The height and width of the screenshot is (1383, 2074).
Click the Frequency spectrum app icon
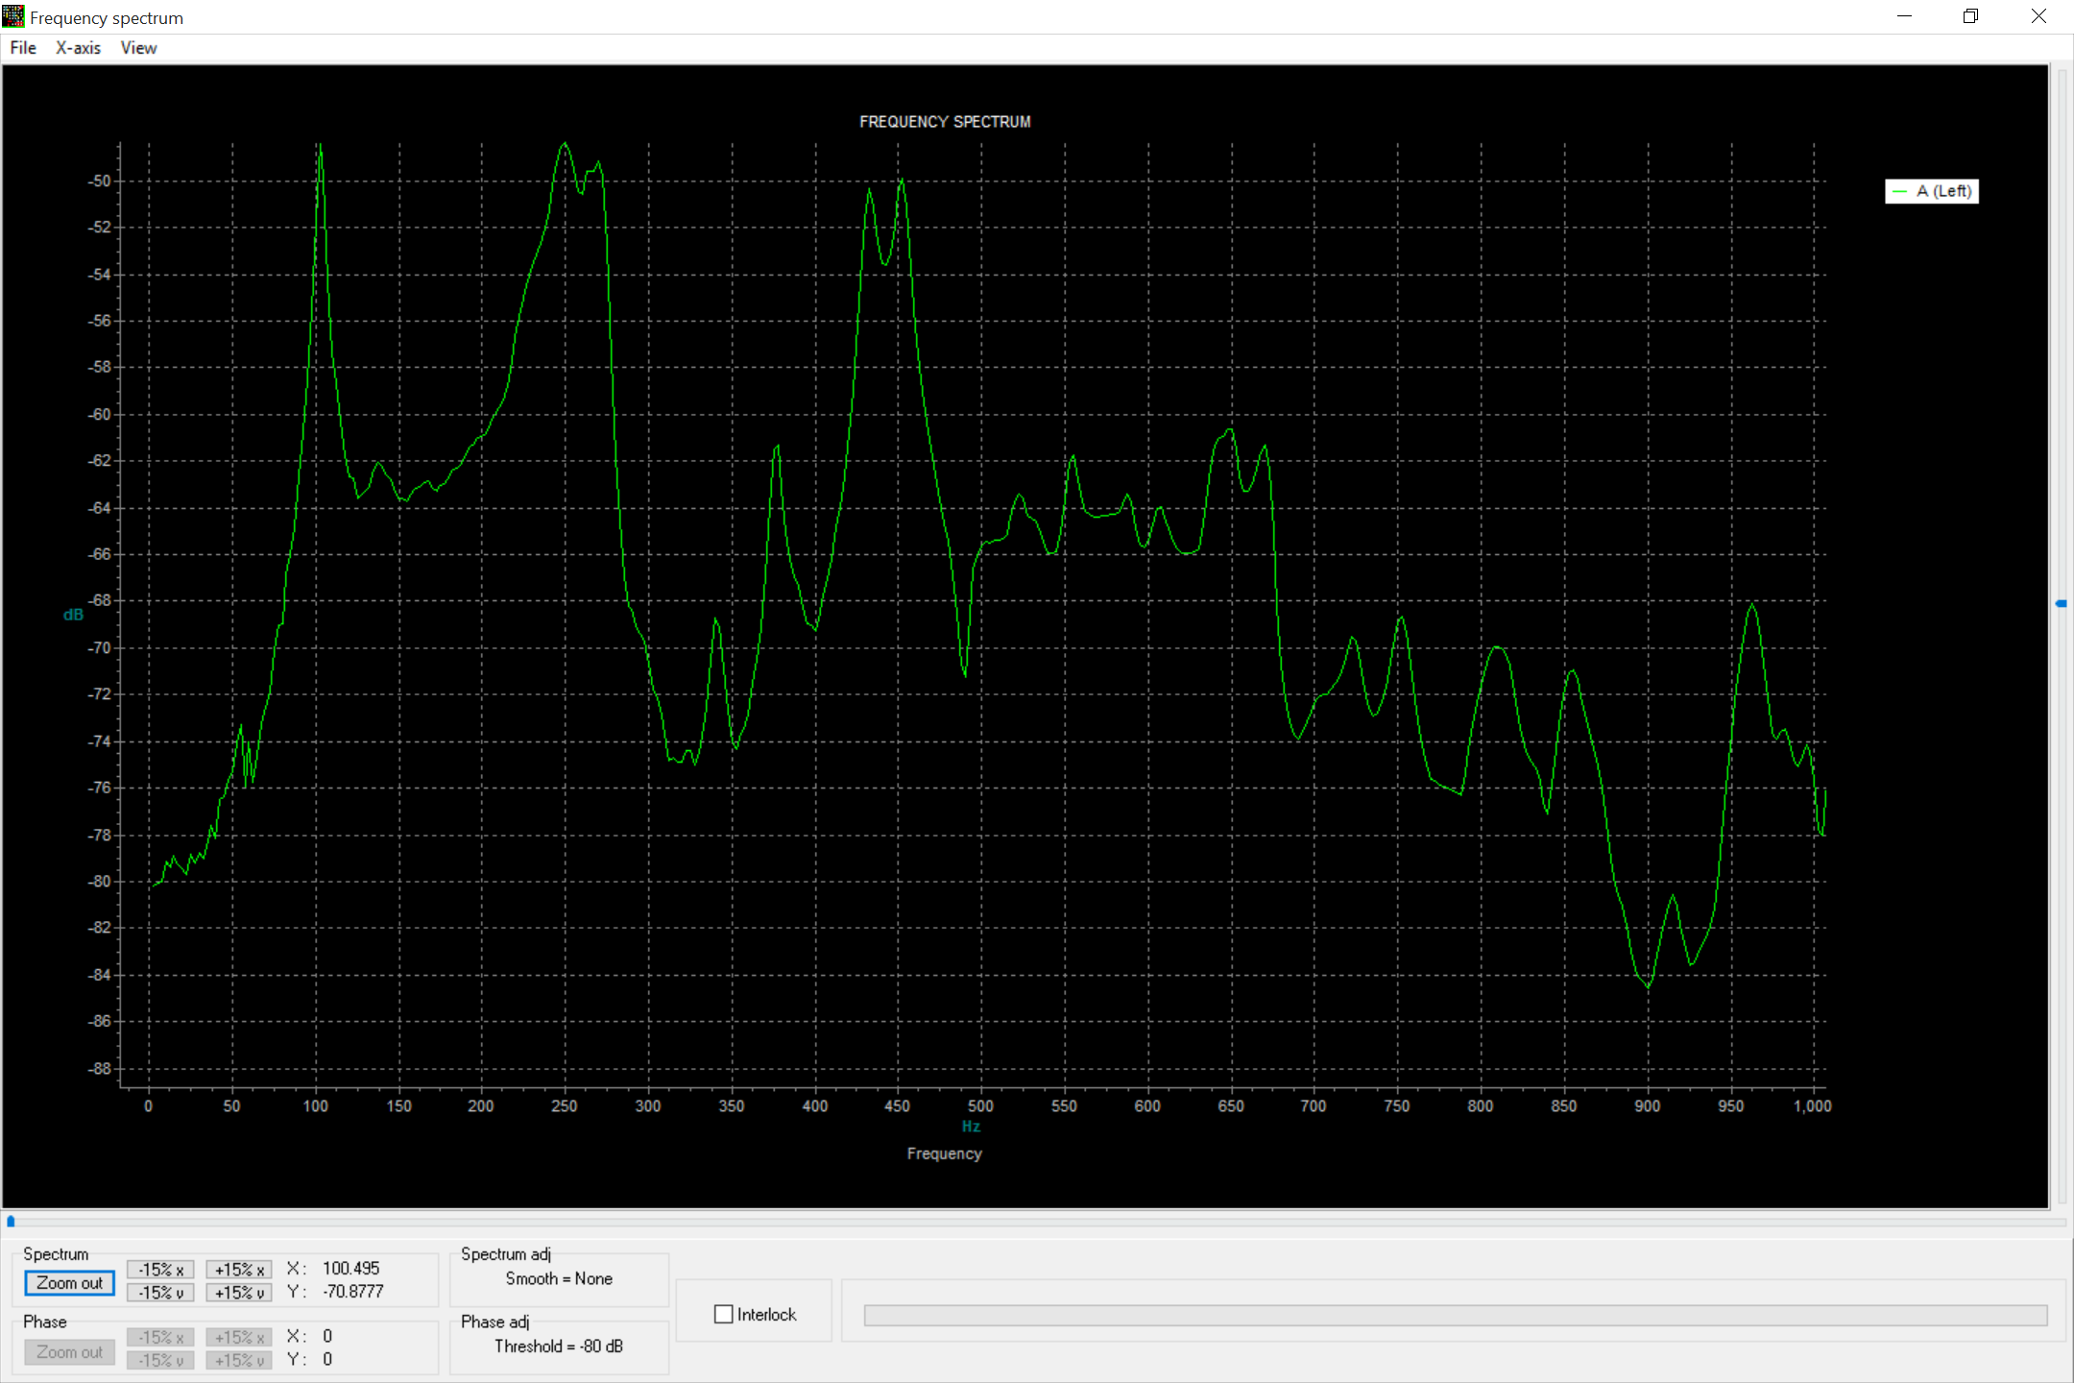pos(13,16)
